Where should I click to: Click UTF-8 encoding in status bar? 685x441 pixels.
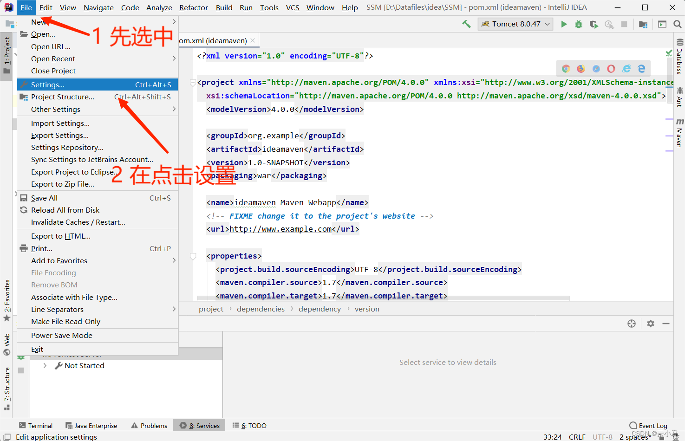602,437
